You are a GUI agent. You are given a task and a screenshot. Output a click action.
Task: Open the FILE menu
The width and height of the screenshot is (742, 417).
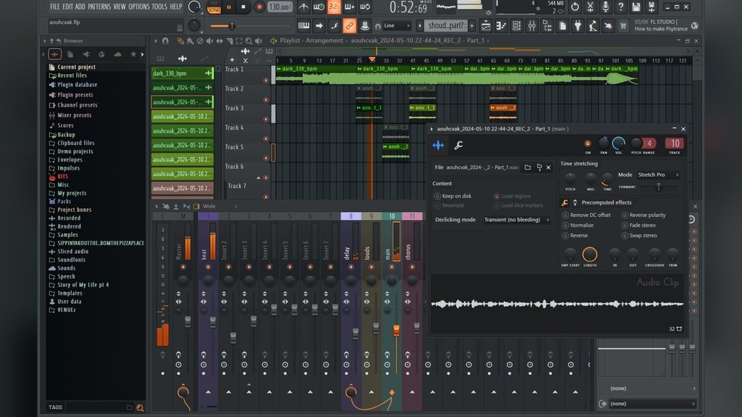click(55, 7)
